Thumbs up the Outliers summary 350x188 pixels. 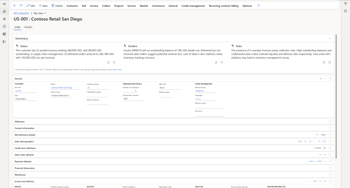(x=216, y=62)
